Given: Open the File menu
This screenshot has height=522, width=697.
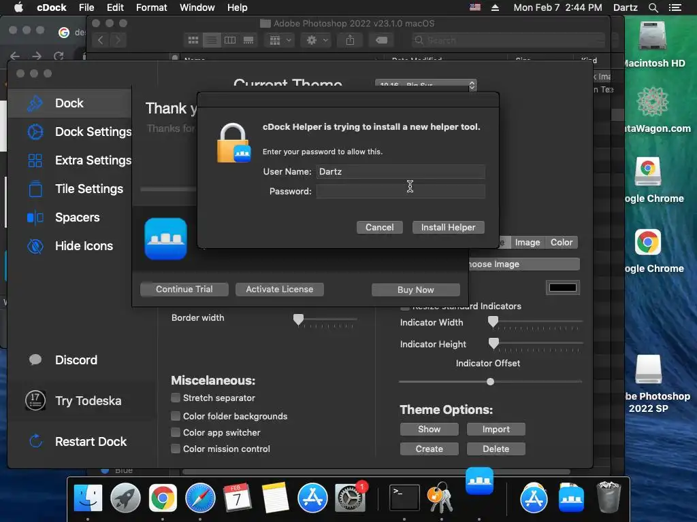Looking at the screenshot, I should coord(86,7).
